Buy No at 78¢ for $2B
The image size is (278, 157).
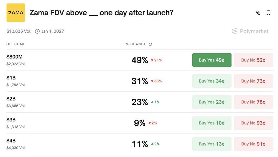pyautogui.click(x=253, y=102)
